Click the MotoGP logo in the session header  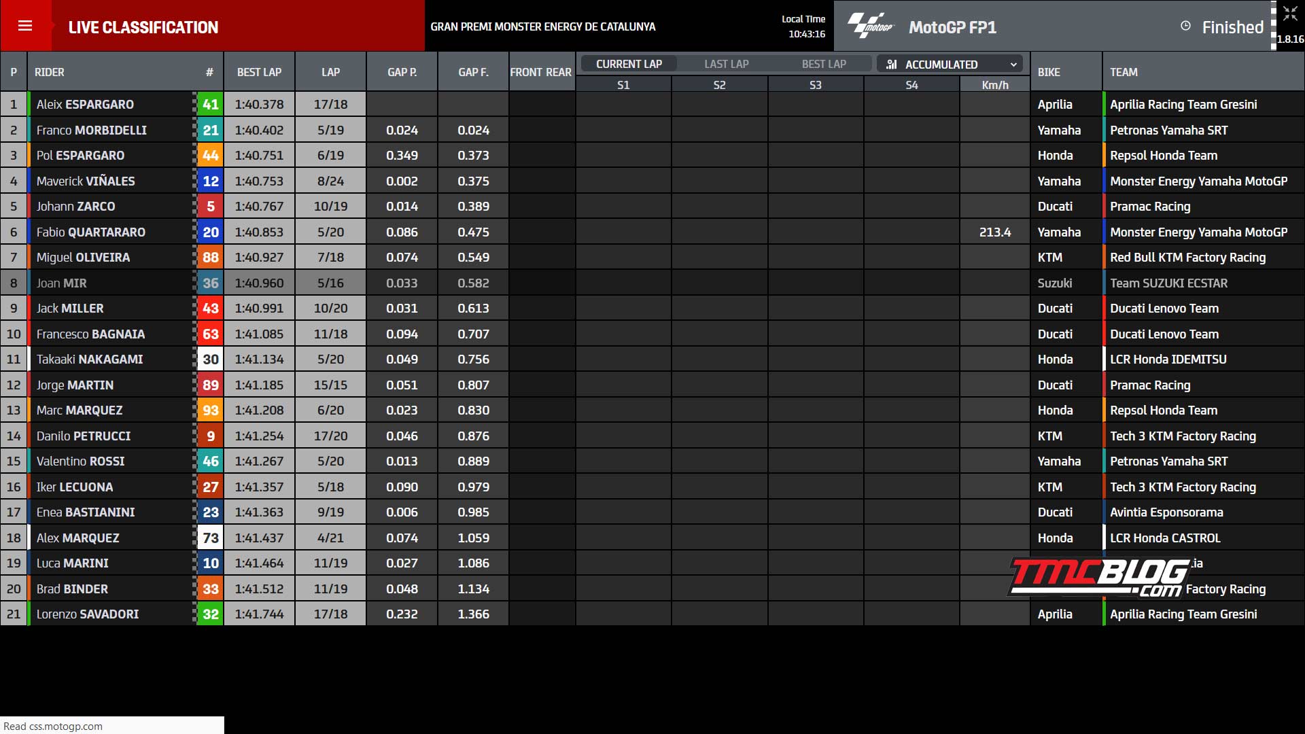[871, 27]
